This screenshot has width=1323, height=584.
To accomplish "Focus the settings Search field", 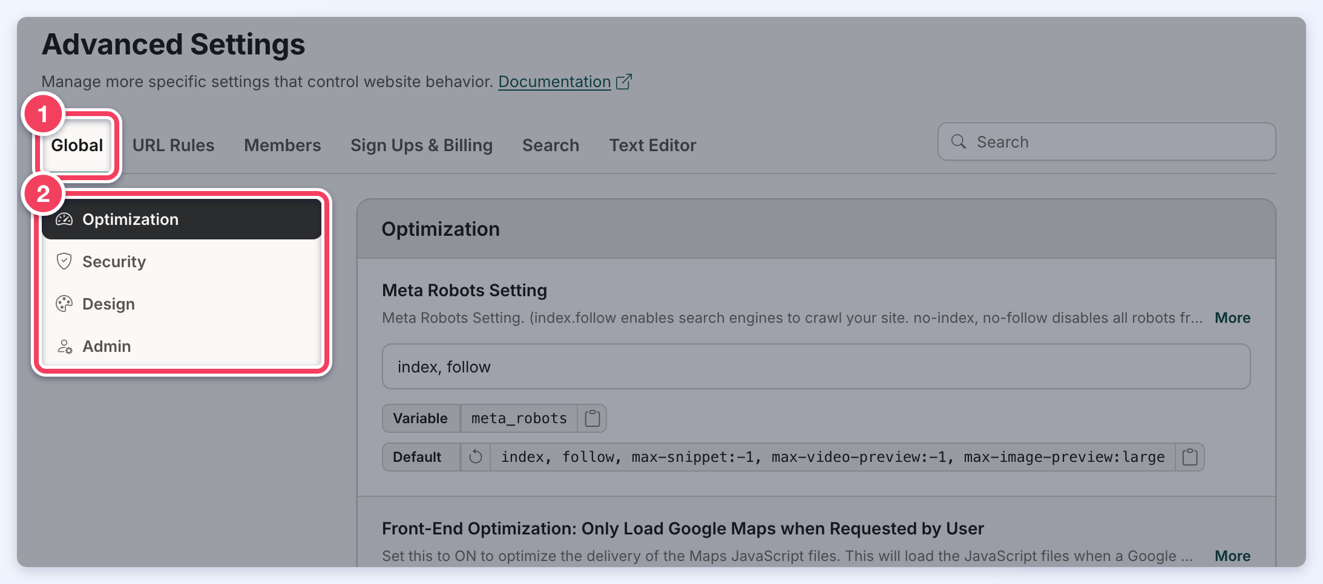I will pyautogui.click(x=1106, y=141).
